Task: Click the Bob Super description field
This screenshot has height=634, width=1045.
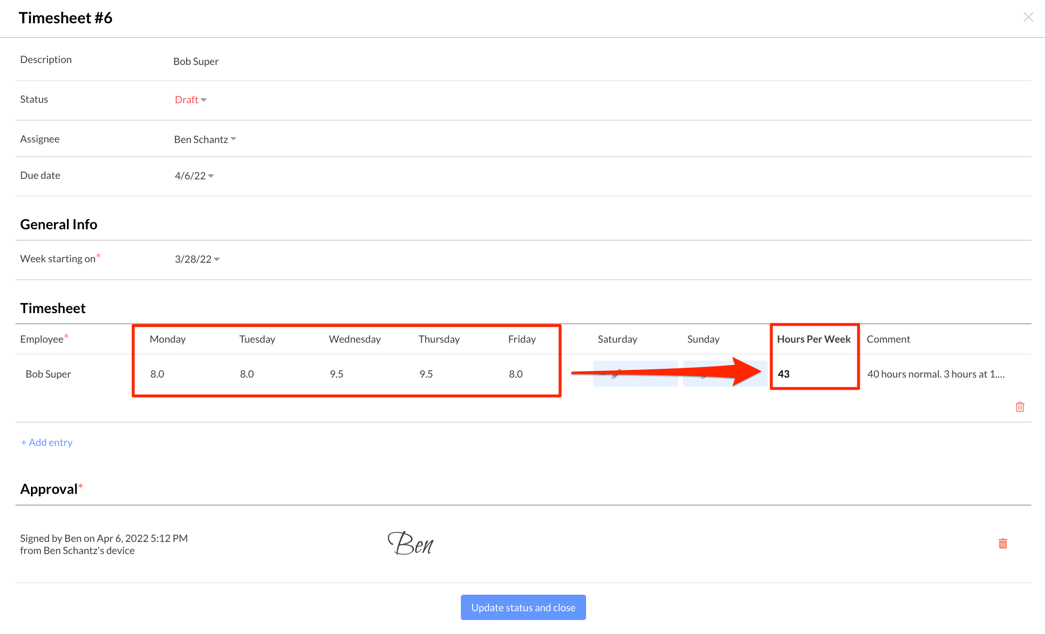Action: [x=196, y=62]
